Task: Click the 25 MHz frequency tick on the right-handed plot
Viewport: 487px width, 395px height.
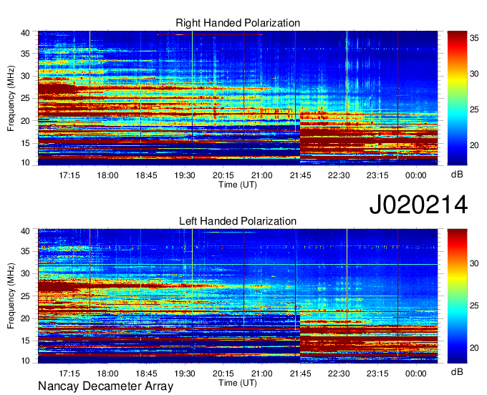Action: pos(26,98)
